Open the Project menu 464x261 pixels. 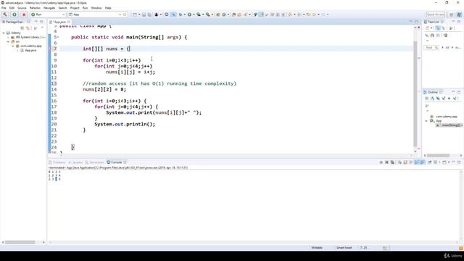pos(75,8)
